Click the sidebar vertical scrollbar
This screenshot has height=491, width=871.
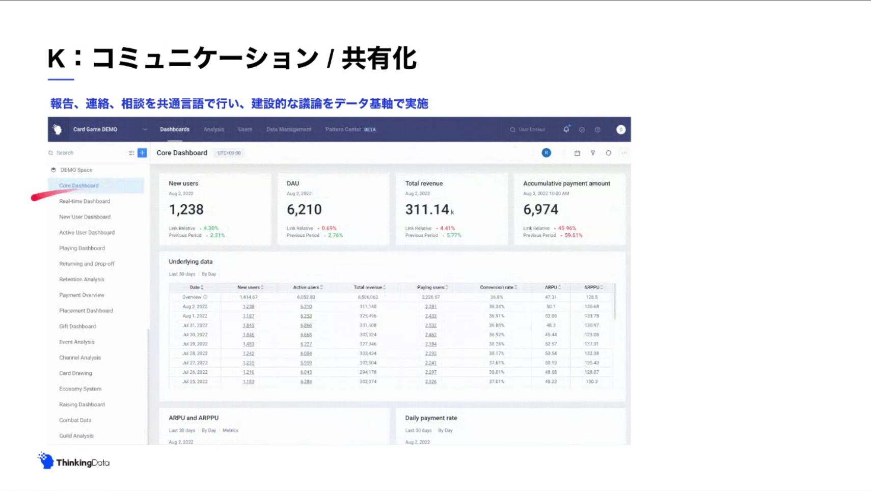pos(148,386)
